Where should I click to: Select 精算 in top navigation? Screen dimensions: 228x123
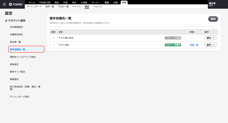click(x=107, y=2)
